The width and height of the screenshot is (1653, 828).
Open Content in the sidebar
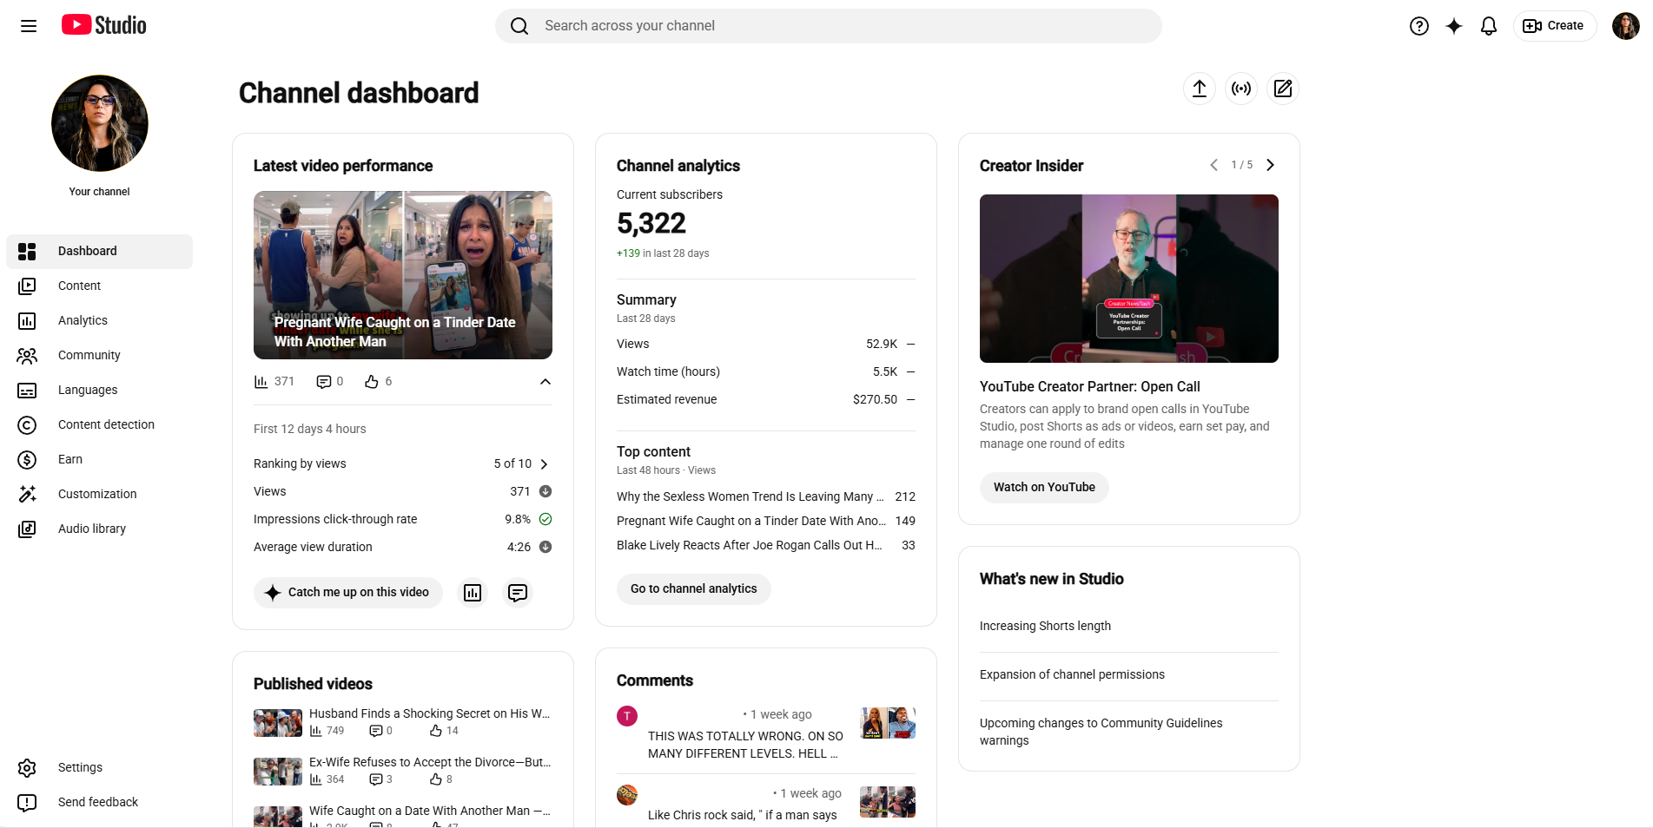point(100,286)
